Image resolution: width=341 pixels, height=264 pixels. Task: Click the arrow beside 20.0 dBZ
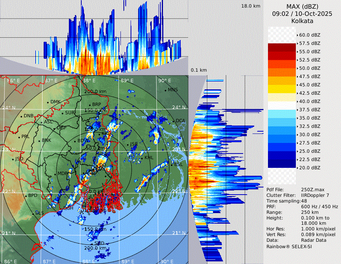(297, 167)
